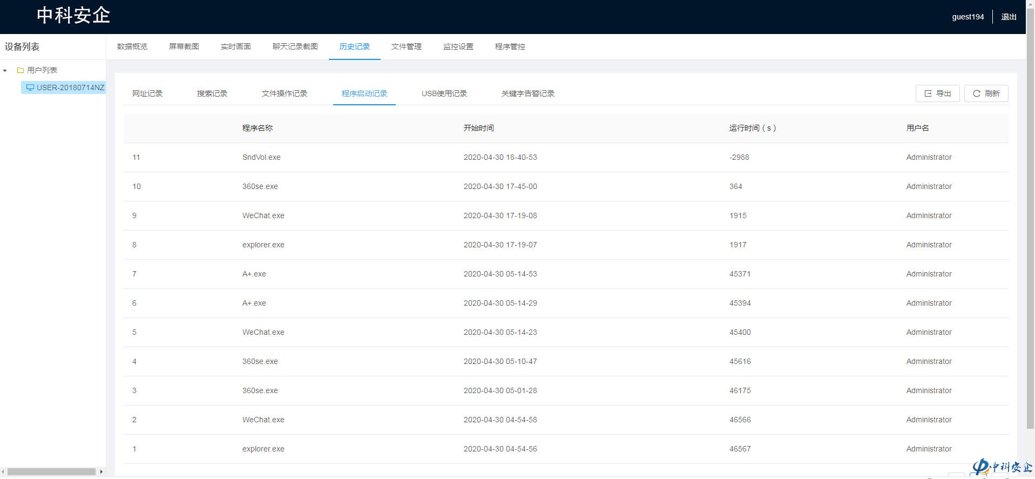
Task: Click the 开始时间 column header
Action: tap(479, 128)
